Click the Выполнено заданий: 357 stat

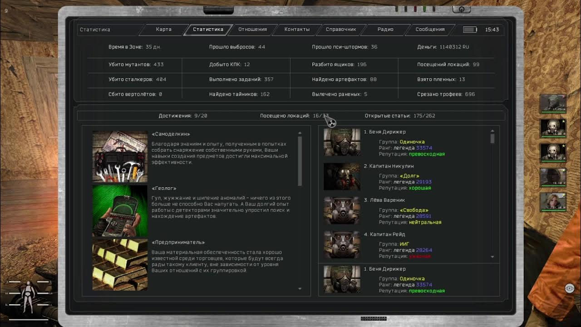(241, 79)
